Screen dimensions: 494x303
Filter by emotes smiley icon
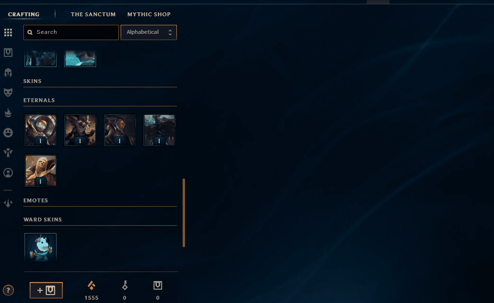click(x=8, y=133)
